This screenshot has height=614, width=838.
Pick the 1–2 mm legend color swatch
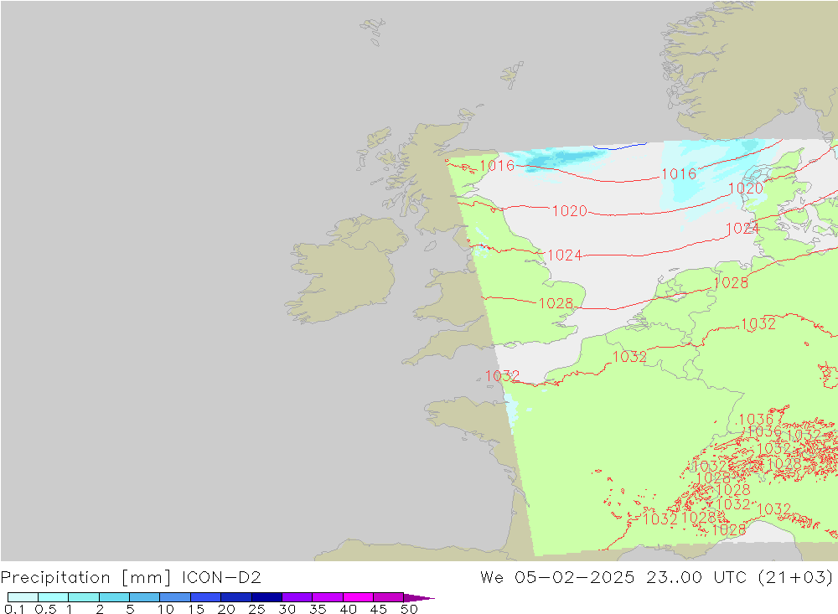tap(84, 597)
